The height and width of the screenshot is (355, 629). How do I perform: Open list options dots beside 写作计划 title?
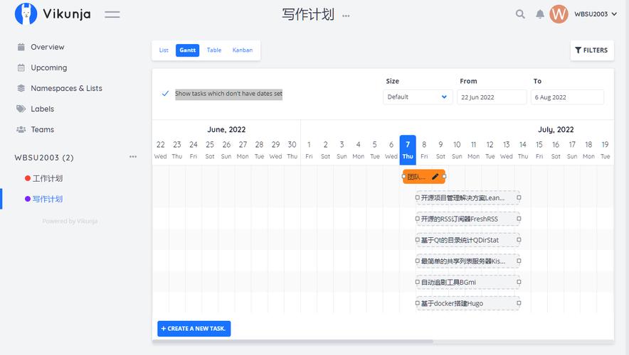point(346,16)
